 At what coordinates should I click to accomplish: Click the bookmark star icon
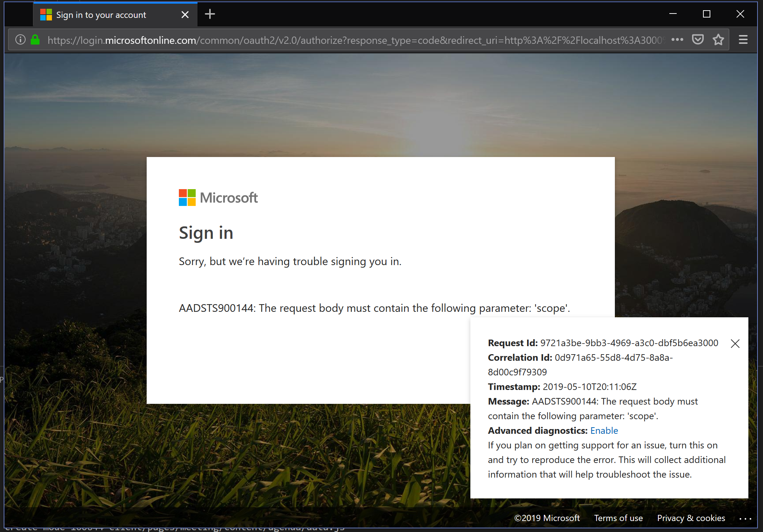pyautogui.click(x=718, y=40)
